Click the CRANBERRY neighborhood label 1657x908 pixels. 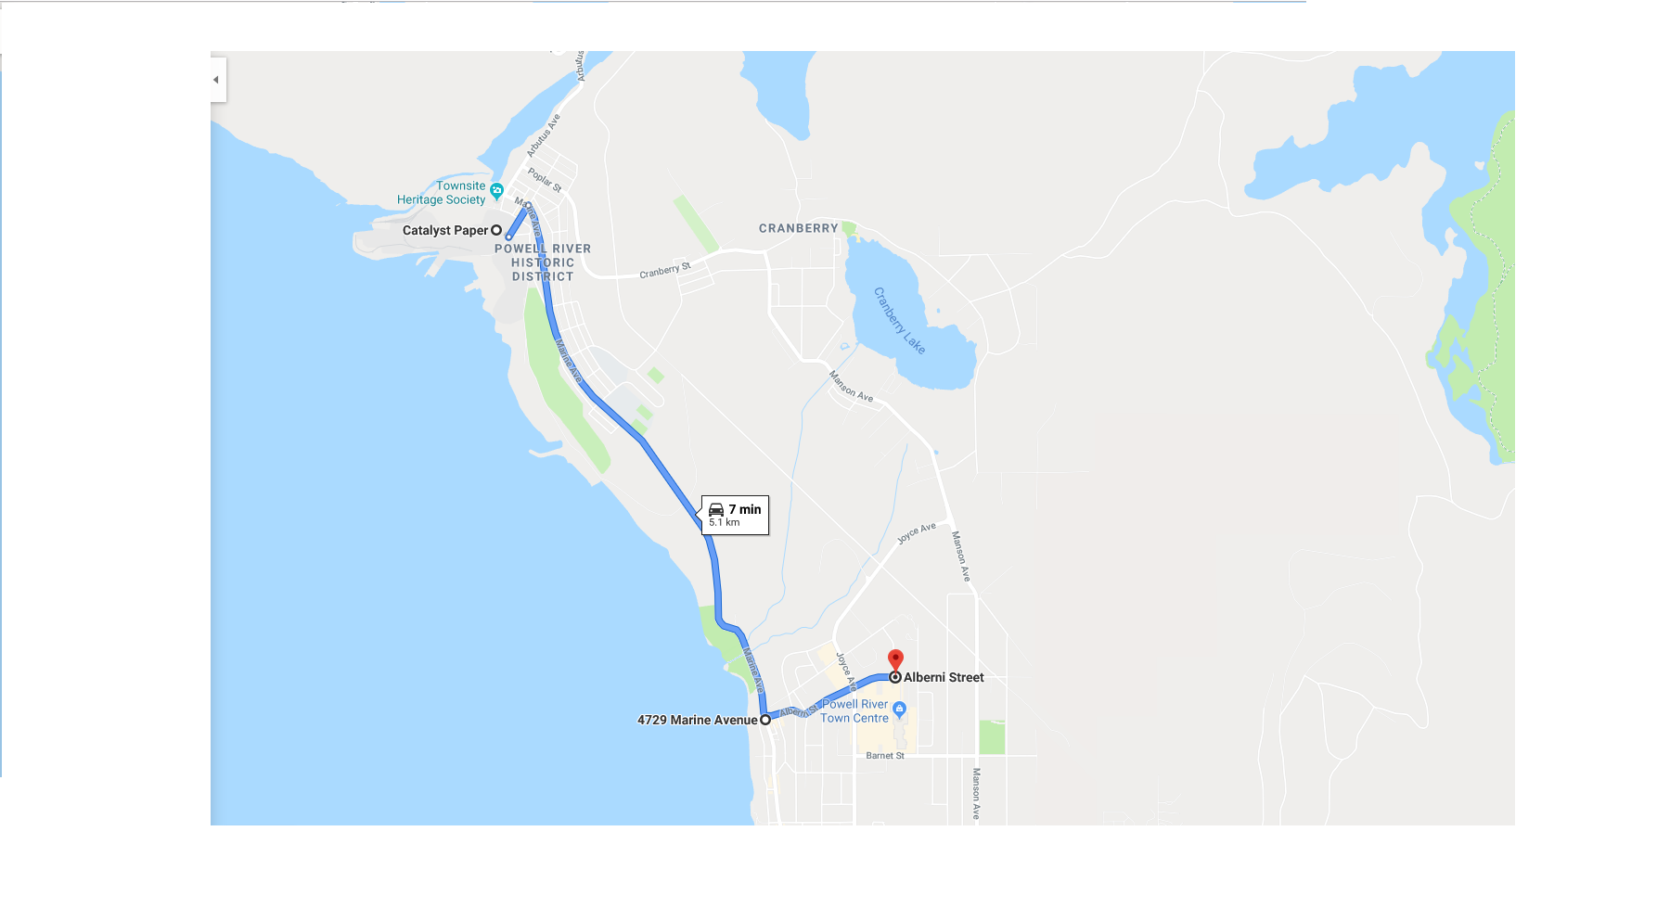point(799,228)
